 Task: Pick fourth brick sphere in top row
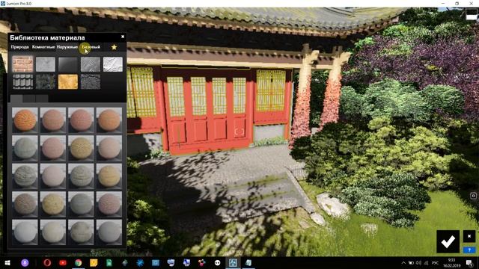click(x=109, y=120)
